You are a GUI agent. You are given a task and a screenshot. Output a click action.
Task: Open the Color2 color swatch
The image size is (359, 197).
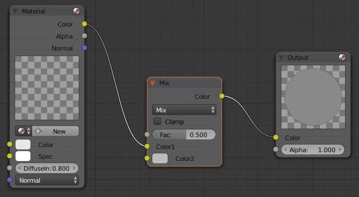tap(160, 158)
